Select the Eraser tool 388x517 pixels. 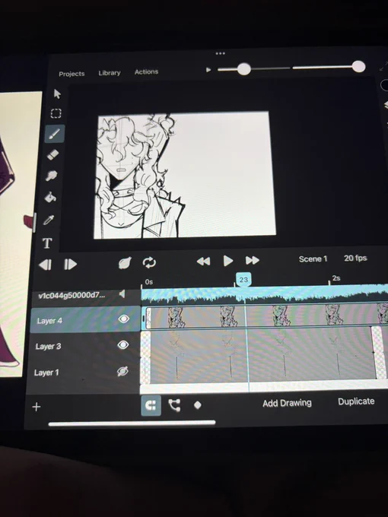coord(52,154)
